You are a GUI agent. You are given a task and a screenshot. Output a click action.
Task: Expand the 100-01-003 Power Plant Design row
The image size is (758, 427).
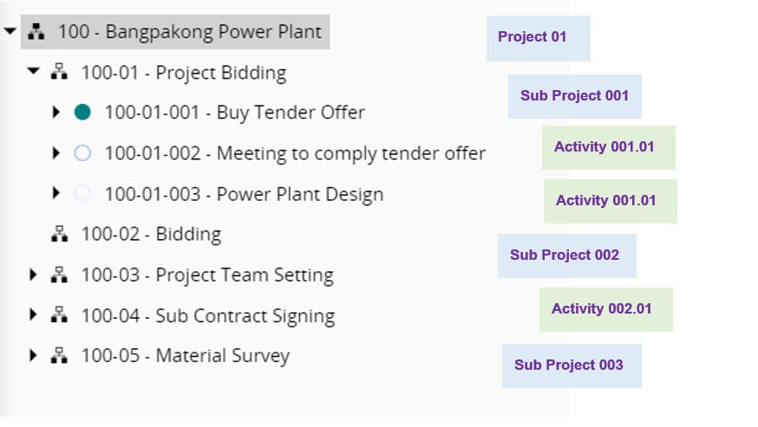(x=56, y=193)
